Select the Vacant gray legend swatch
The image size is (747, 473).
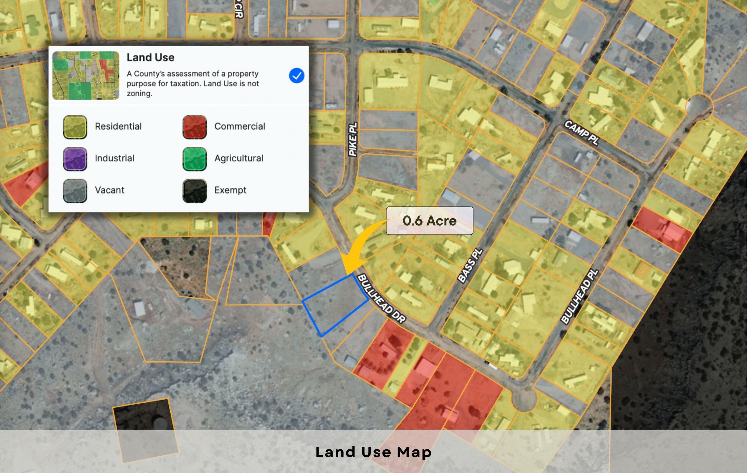tap(75, 191)
